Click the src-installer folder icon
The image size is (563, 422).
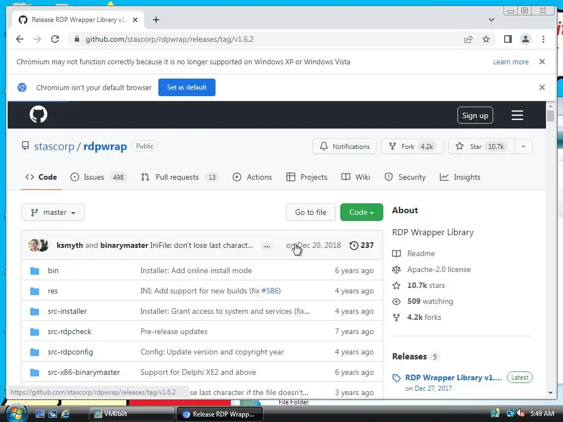pyautogui.click(x=35, y=312)
